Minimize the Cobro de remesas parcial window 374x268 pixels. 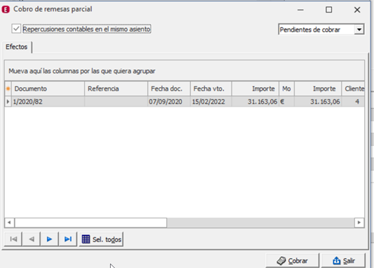coord(300,10)
